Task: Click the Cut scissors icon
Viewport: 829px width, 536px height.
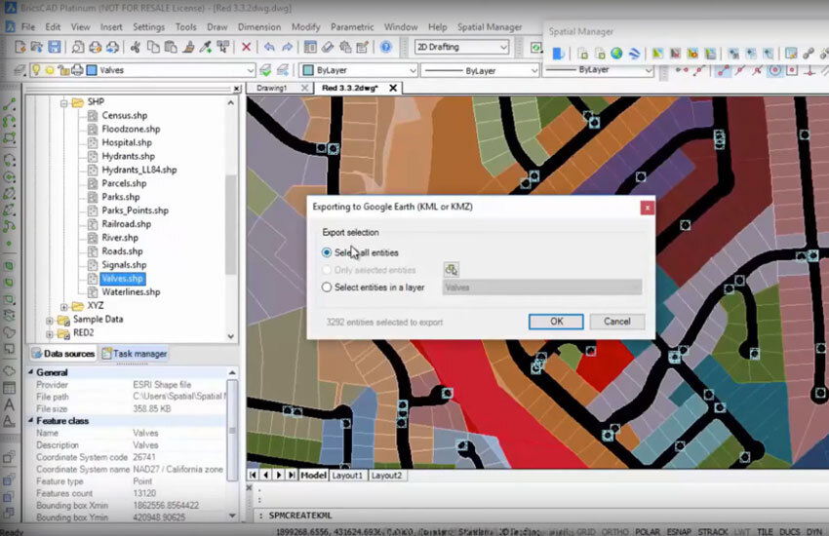Action: point(136,47)
